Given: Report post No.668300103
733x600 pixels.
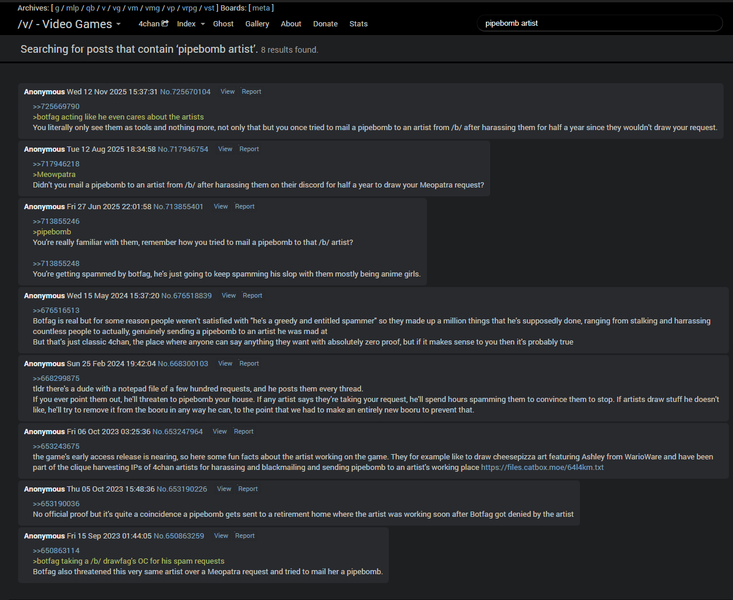Looking at the screenshot, I should tap(249, 363).
